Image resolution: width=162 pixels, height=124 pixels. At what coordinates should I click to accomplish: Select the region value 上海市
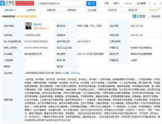coord(134,60)
